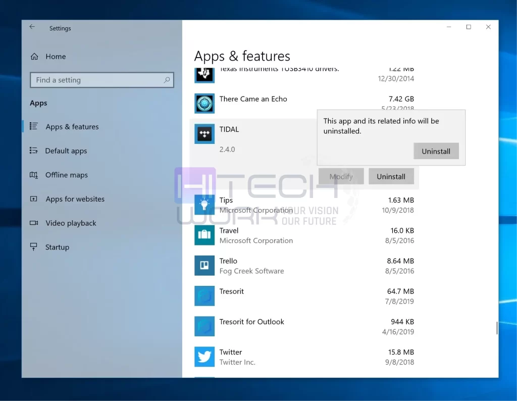This screenshot has height=401, width=517.
Task: Go to Home settings
Action: 56,57
